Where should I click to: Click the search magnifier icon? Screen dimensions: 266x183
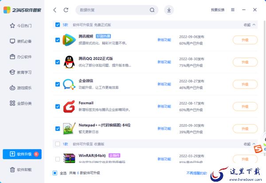click(x=152, y=10)
